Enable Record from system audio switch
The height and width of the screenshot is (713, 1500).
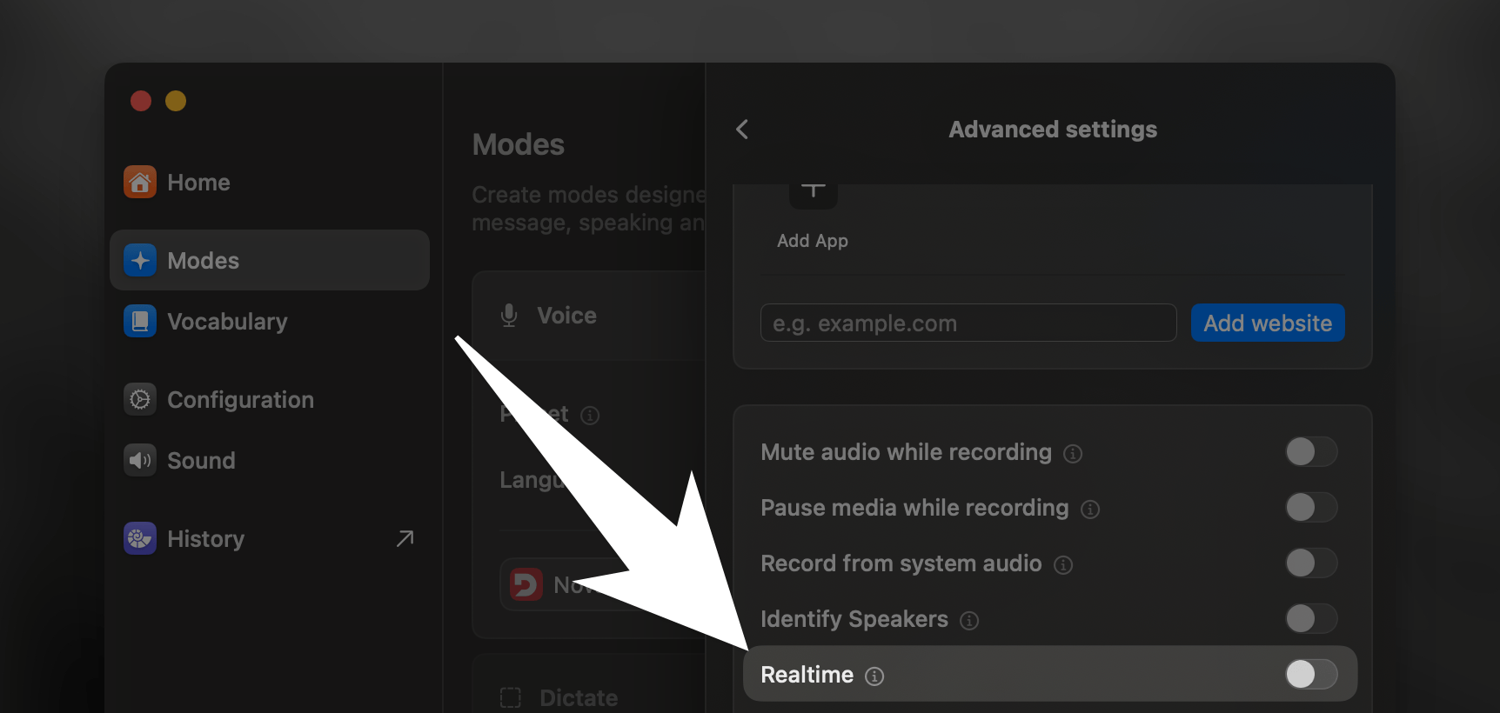click(x=1311, y=563)
